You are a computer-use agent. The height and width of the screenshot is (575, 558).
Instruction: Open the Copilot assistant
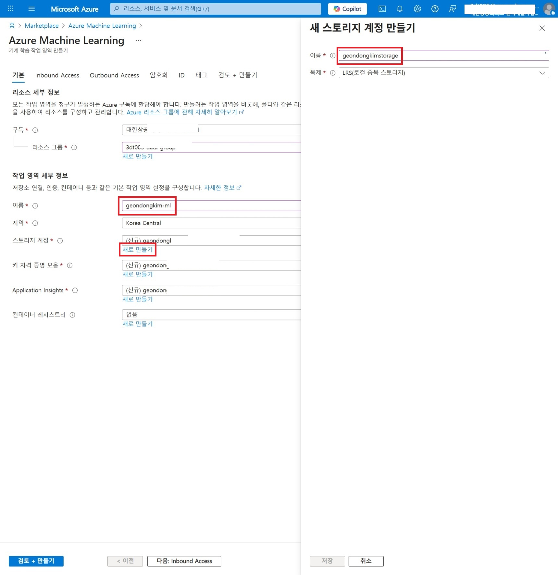point(347,9)
